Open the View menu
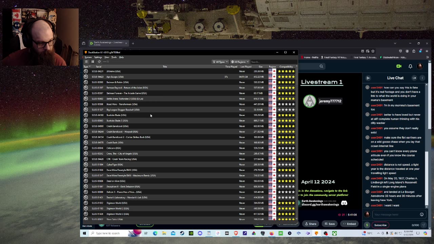 point(107,57)
